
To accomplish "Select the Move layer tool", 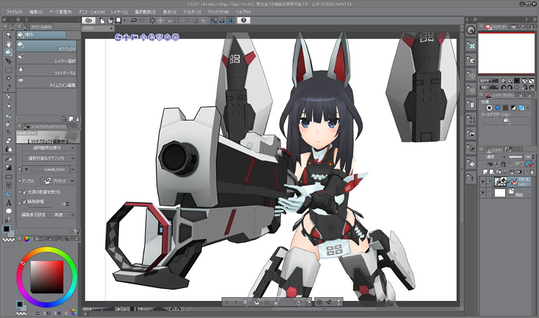I will click(x=9, y=61).
